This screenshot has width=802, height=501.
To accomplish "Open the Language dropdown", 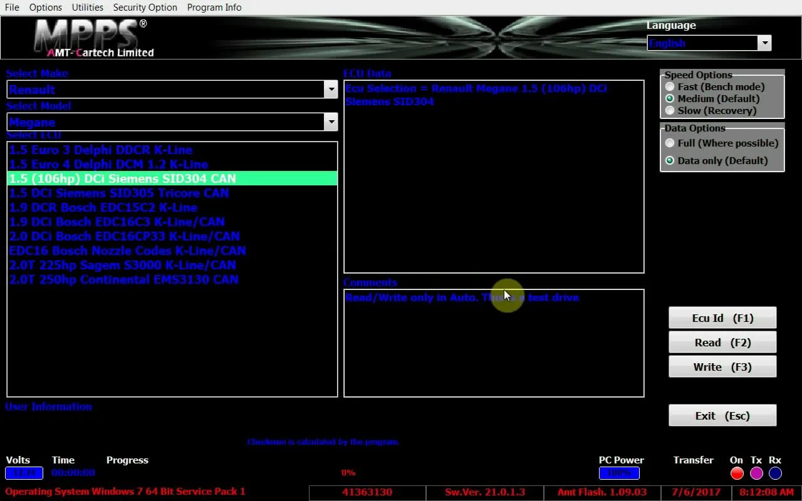I will tap(765, 43).
